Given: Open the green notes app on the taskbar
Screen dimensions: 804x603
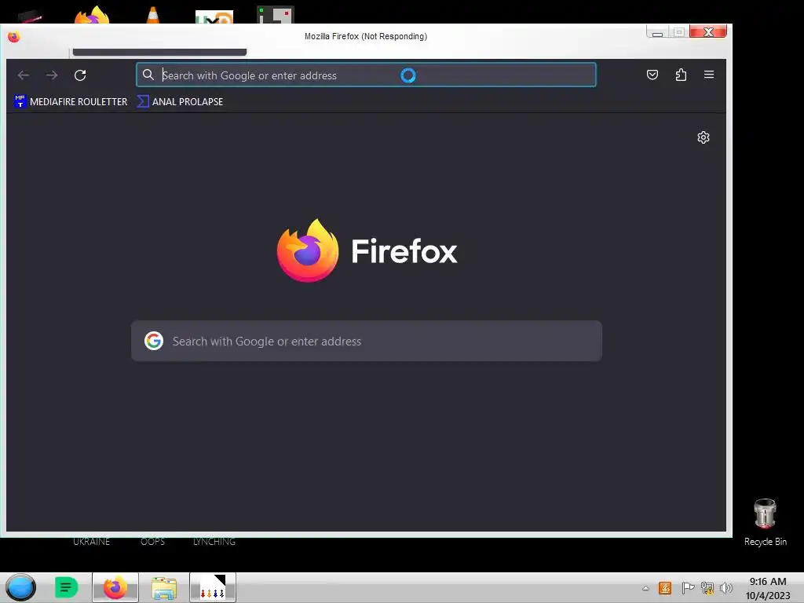Looking at the screenshot, I should point(66,587).
